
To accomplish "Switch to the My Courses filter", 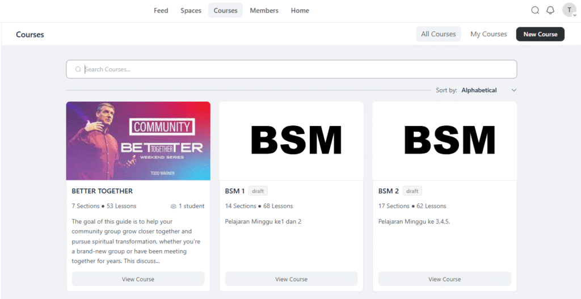I will pos(489,34).
